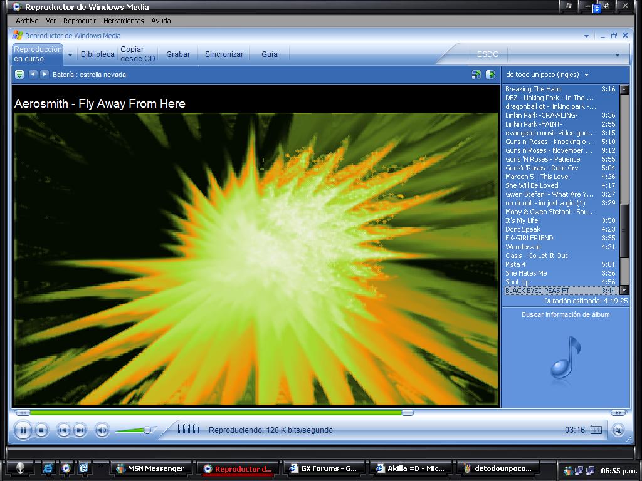The image size is (642, 481).
Task: Click the Windows flag logo in the inner title bar
Action: [17, 36]
